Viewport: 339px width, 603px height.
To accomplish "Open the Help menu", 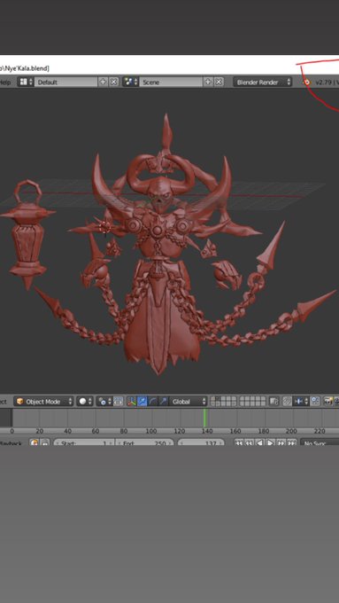I will [x=4, y=82].
